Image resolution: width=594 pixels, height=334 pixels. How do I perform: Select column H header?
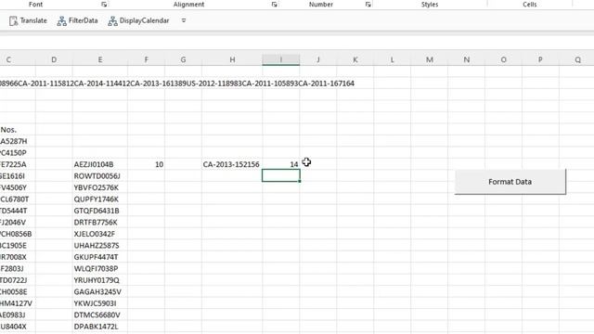(232, 59)
